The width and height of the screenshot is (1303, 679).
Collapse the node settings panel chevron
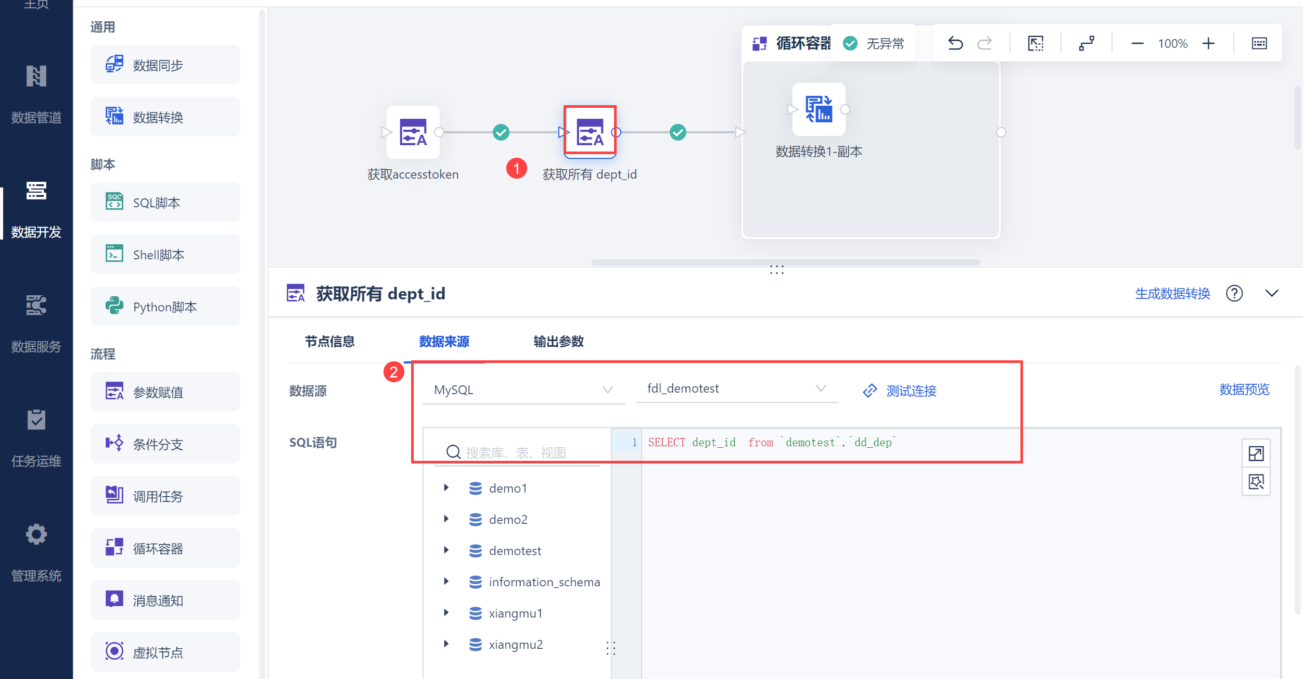[x=1271, y=294]
